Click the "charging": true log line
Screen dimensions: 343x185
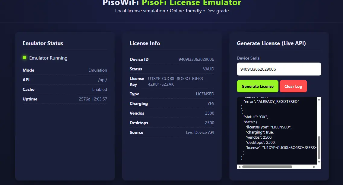coord(259,132)
